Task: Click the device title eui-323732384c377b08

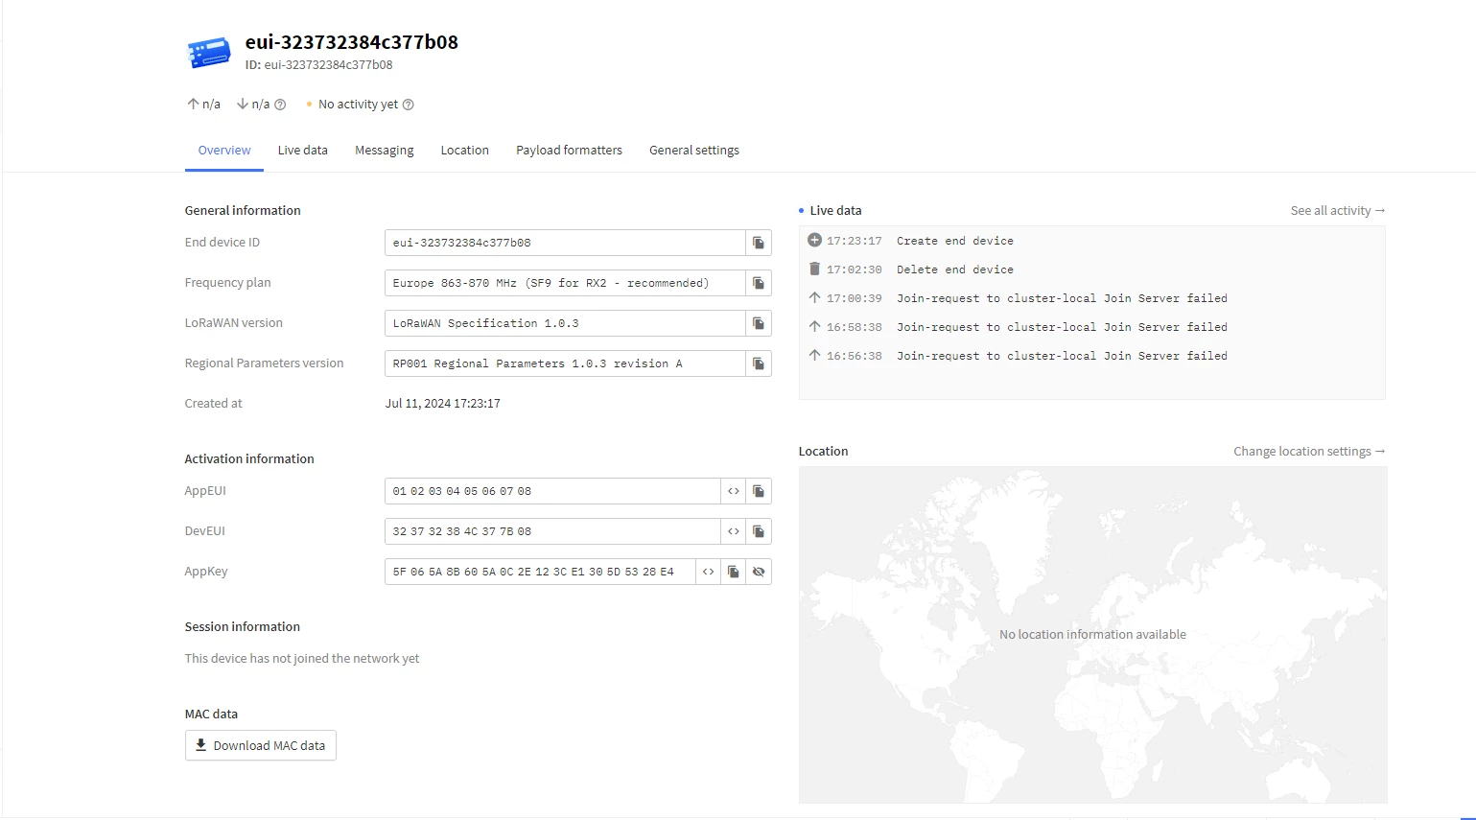Action: (351, 42)
